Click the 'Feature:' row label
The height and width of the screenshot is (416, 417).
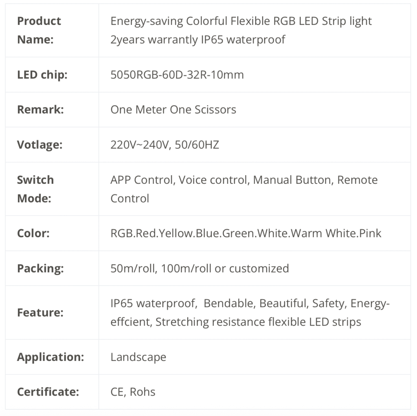point(40,313)
